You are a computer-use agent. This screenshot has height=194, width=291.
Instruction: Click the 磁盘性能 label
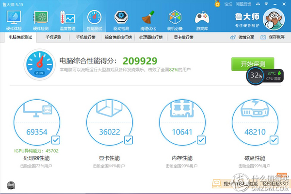255,158
